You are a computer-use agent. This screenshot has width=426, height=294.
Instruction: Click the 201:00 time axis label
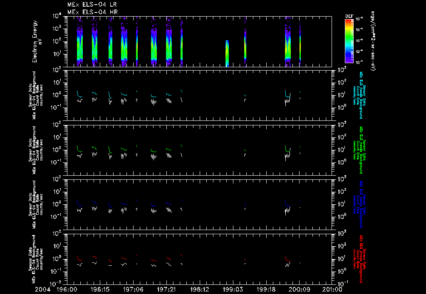click(x=332, y=290)
